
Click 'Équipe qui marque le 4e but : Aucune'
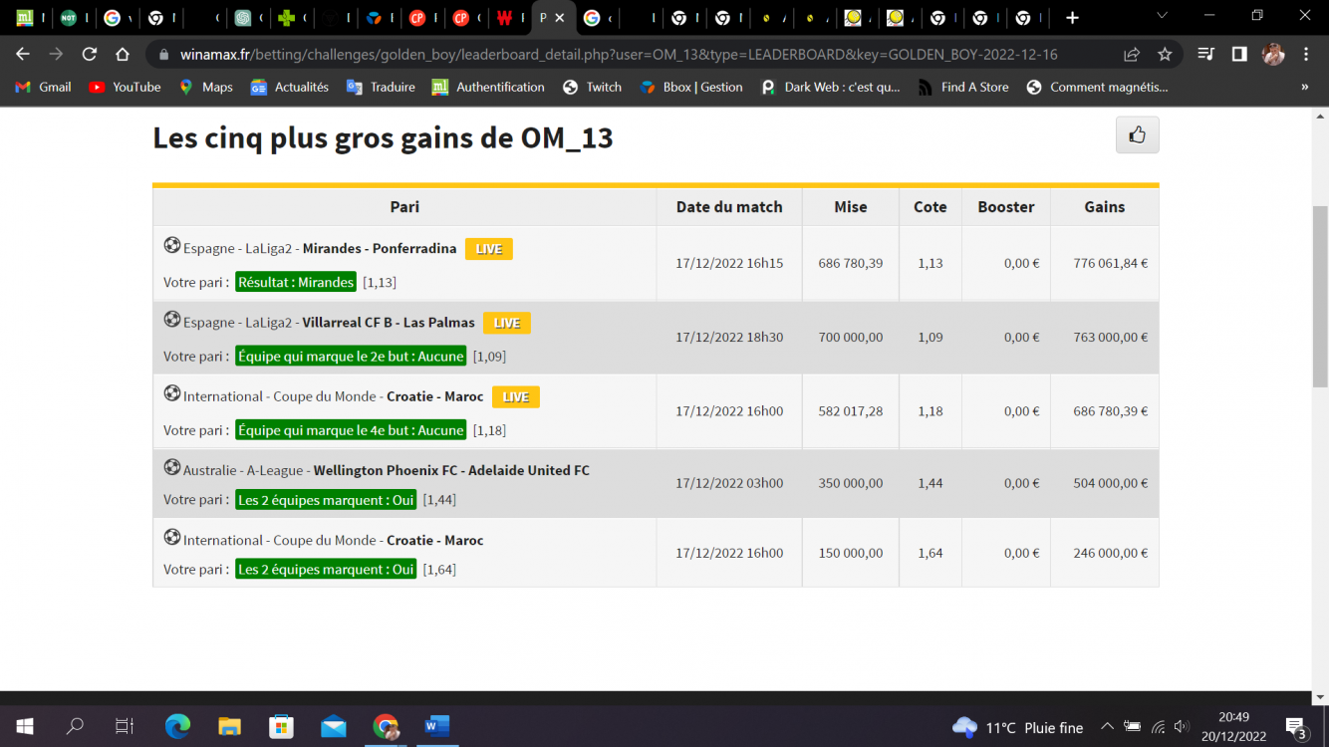pyautogui.click(x=351, y=430)
